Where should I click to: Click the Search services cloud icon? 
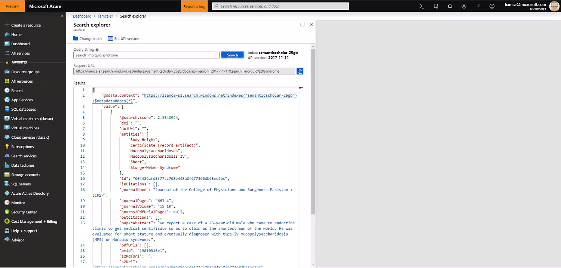click(x=7, y=156)
